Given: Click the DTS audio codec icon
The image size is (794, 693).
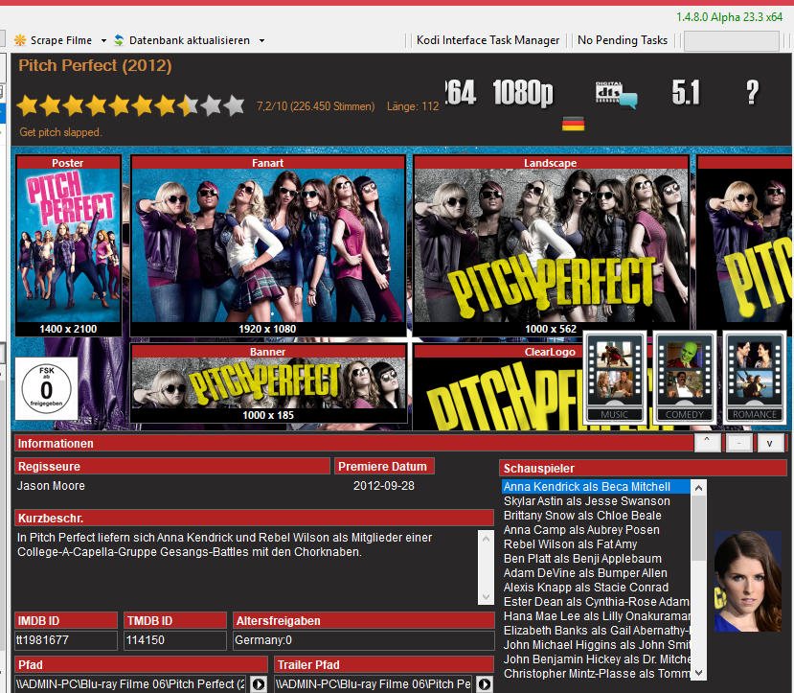Looking at the screenshot, I should tap(616, 94).
